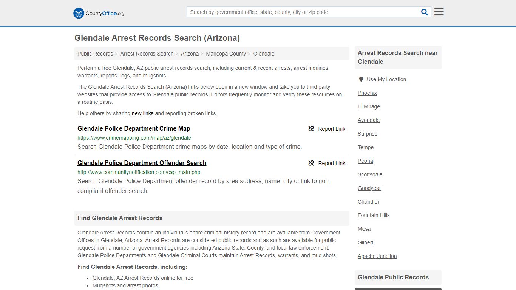The image size is (516, 290).
Task: Click the location pin icon beside Use My Location
Action: pyautogui.click(x=361, y=79)
